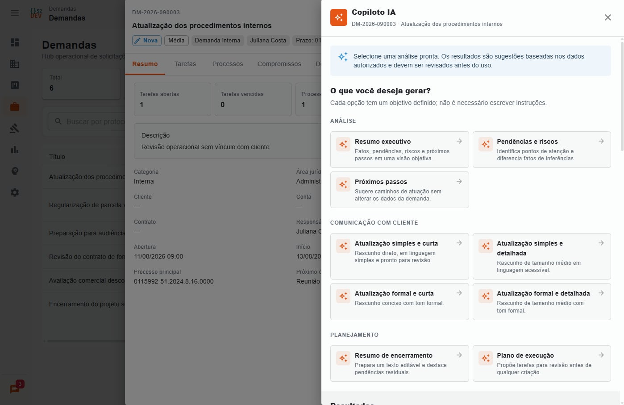
Task: Open the Compromissos tab
Action: pyautogui.click(x=279, y=64)
